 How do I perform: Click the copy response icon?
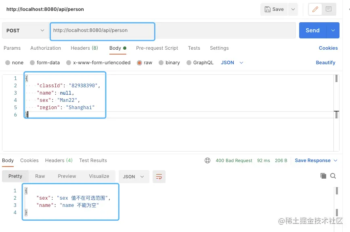323,176
